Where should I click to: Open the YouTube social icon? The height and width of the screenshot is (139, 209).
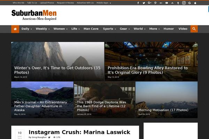point(167,3)
